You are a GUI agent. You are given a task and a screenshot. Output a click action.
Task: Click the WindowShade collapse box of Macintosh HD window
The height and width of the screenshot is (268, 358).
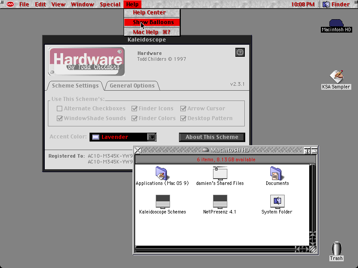click(x=315, y=151)
